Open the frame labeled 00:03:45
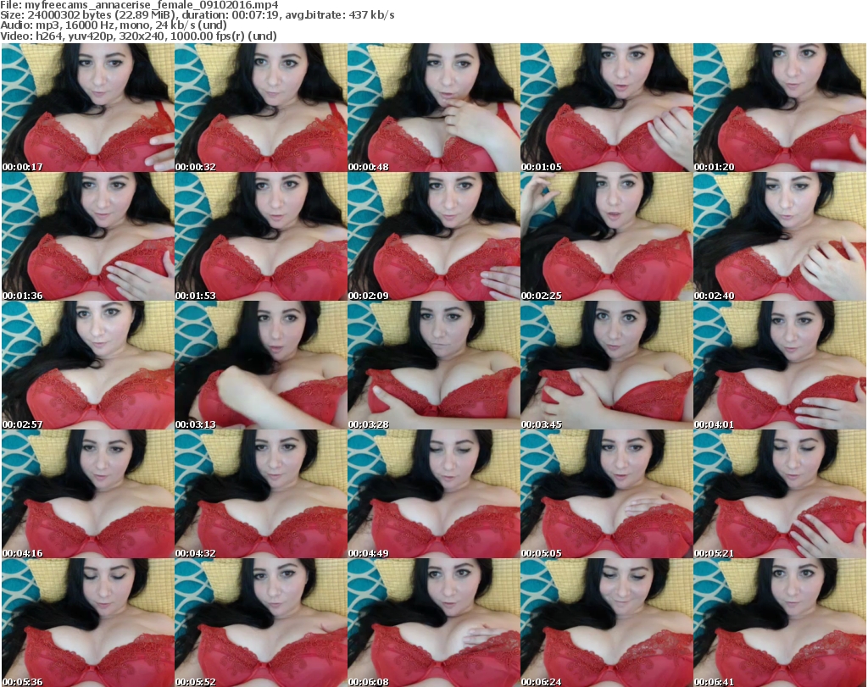Image resolution: width=868 pixels, height=687 pixels. 606,366
